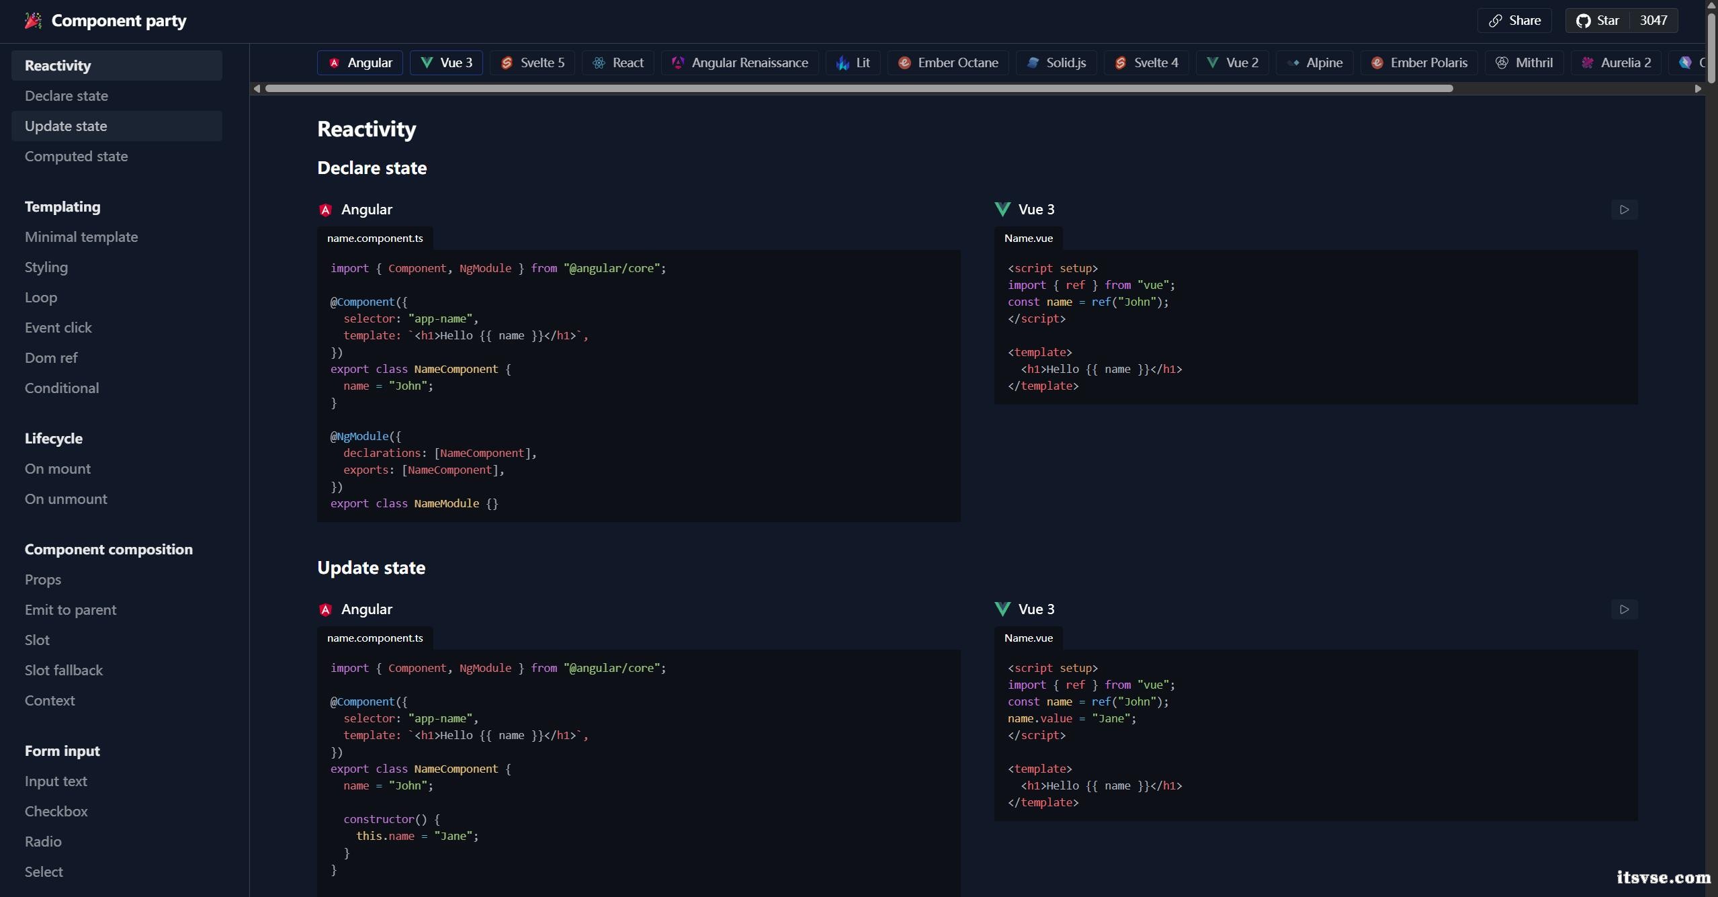Open Emit to parent sidebar link
This screenshot has height=897, width=1718.
pyautogui.click(x=71, y=610)
